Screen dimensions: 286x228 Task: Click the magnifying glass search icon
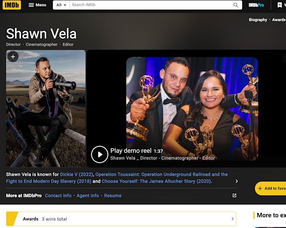coord(236,5)
